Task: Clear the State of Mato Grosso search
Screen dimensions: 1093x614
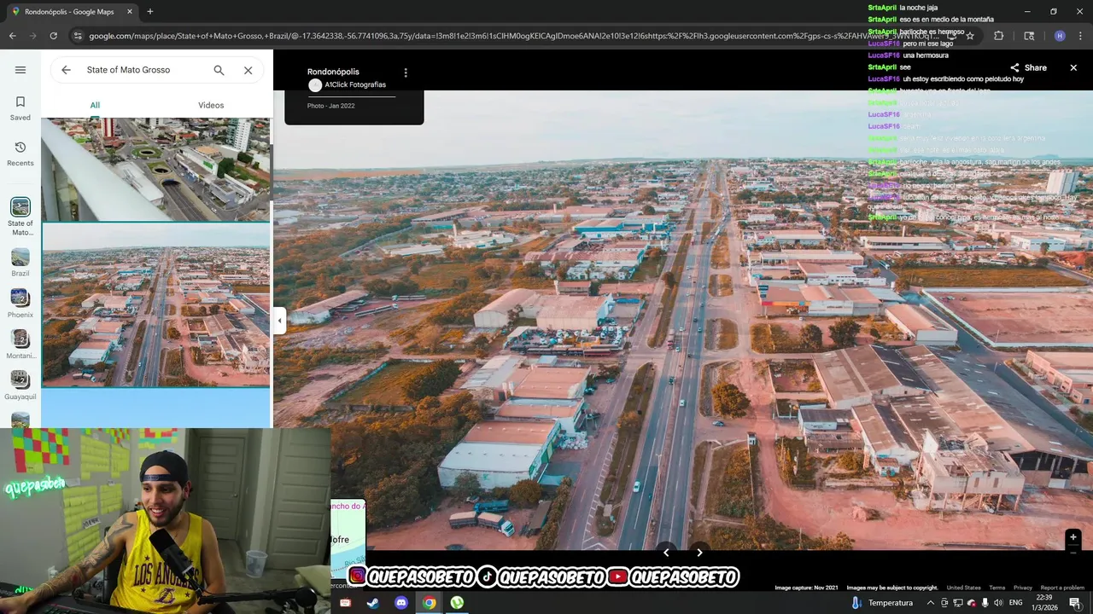Action: coord(248,70)
